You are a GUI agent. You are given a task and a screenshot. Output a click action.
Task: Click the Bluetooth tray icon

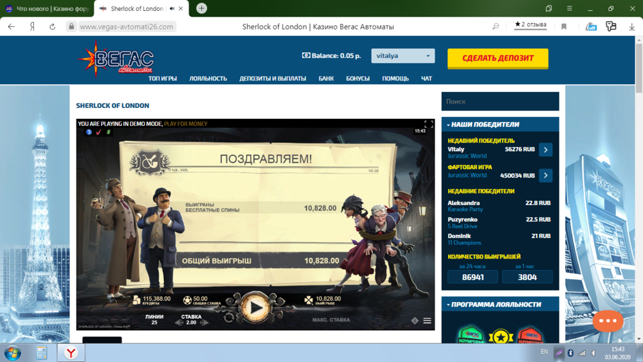pos(570,352)
